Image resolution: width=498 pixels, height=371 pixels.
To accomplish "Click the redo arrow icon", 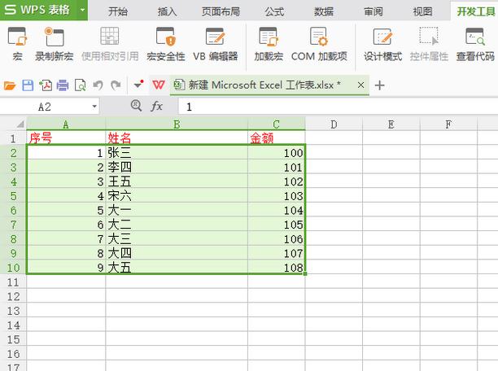I will coord(116,85).
